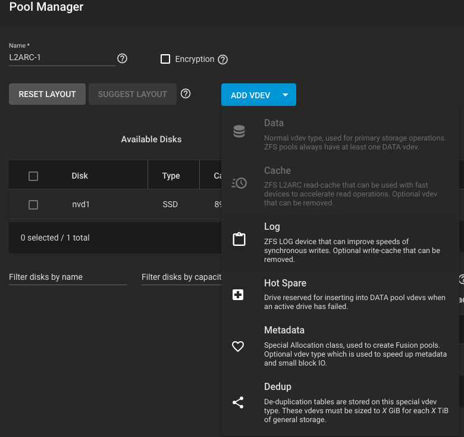Choose Hot Spare vdev from menu
This screenshot has height=437, width=464.
[x=340, y=294]
